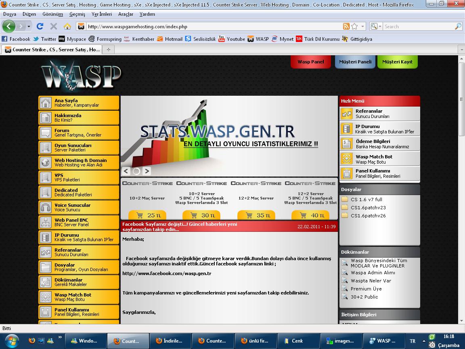Open the Araçlar menu
The height and width of the screenshot is (349, 465).
(x=126, y=14)
